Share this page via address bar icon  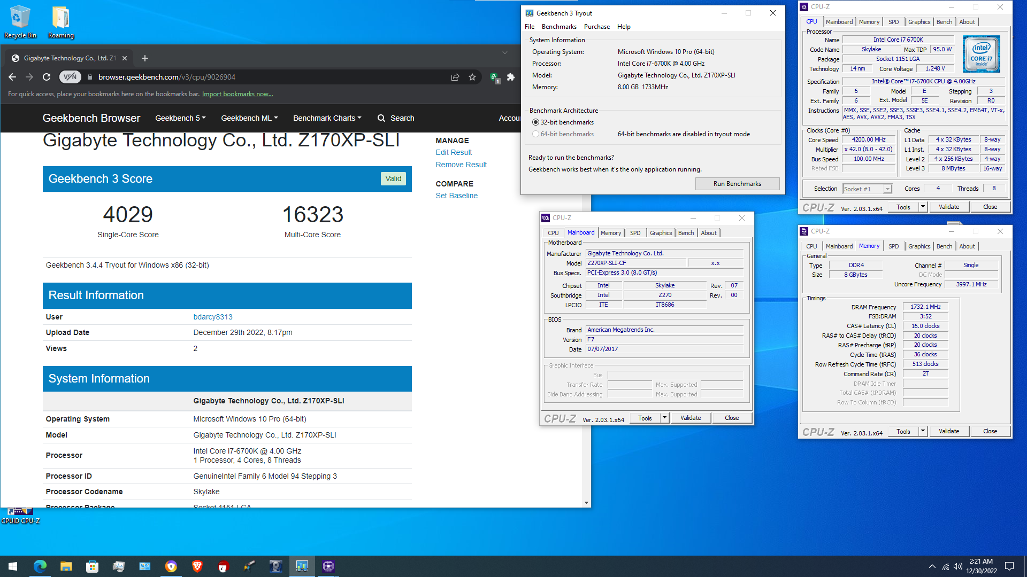click(455, 77)
